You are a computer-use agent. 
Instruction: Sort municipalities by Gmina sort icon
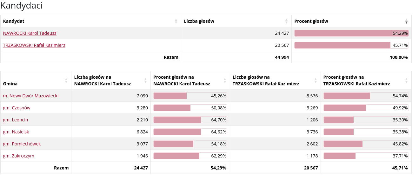[66, 81]
